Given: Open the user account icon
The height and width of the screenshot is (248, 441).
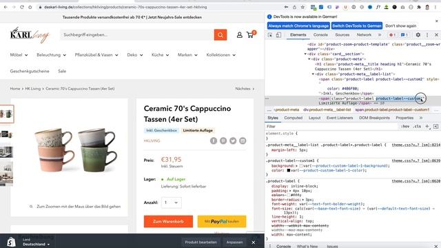Looking at the screenshot, I should pyautogui.click(x=239, y=35).
